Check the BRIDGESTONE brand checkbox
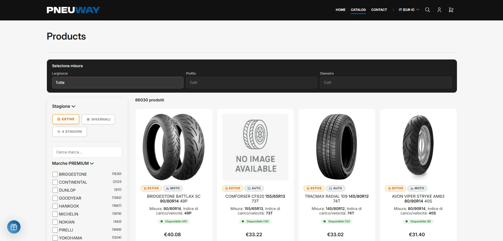The image size is (503, 241). 55,174
